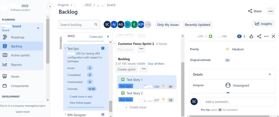Click the Share button

(x=255, y=11)
